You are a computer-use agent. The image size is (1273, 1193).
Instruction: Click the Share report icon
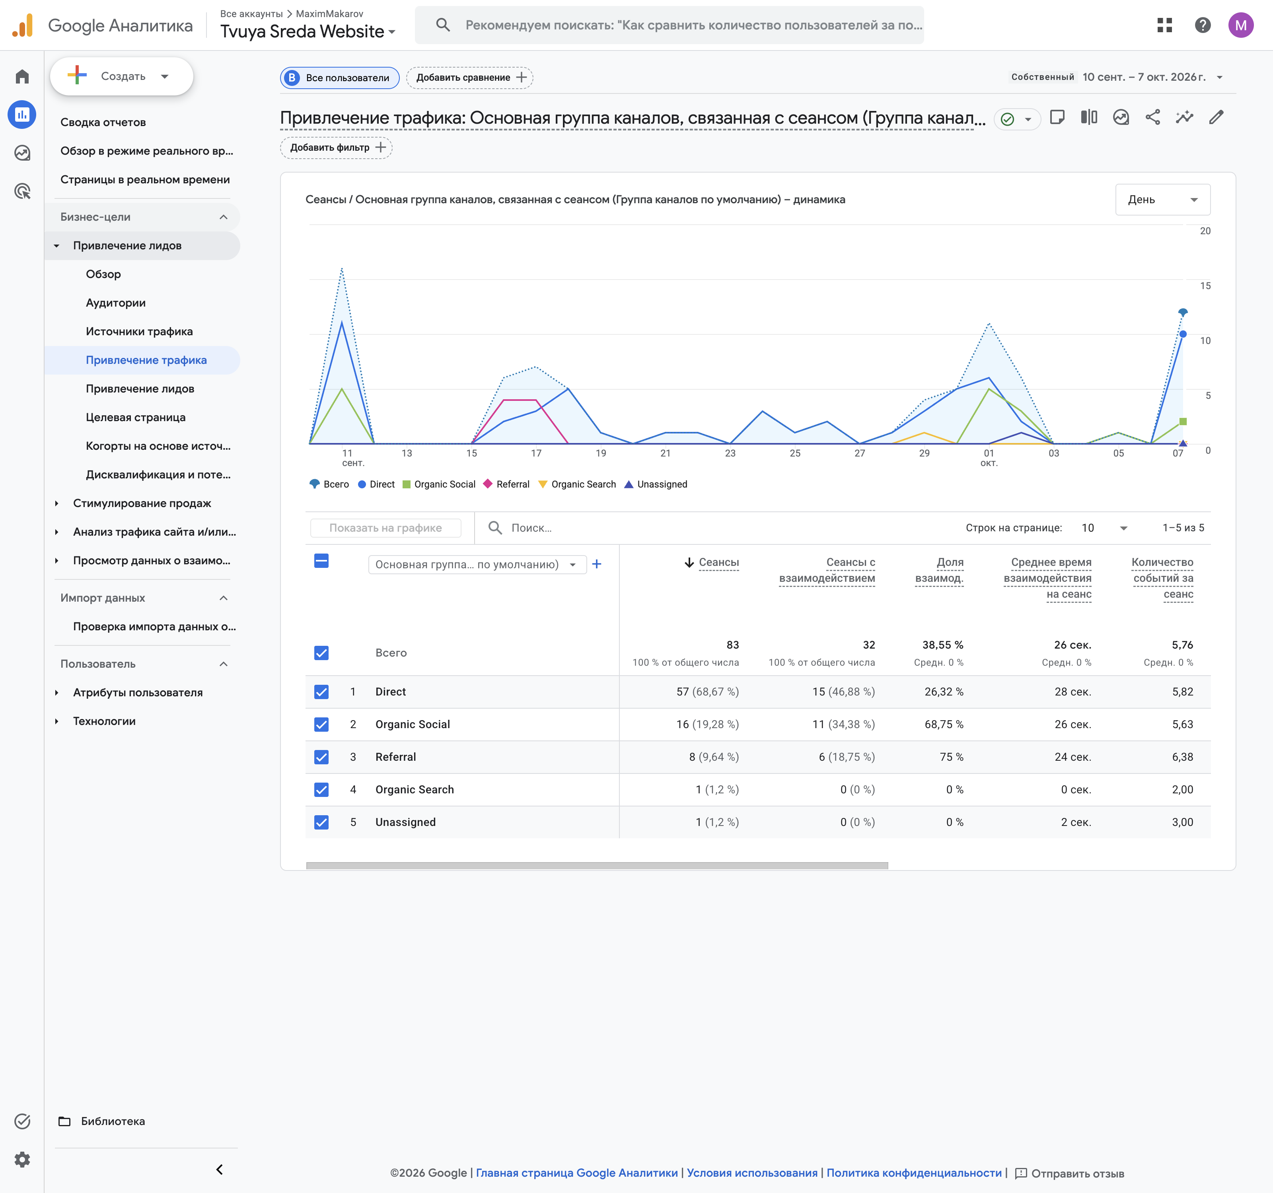(1152, 117)
